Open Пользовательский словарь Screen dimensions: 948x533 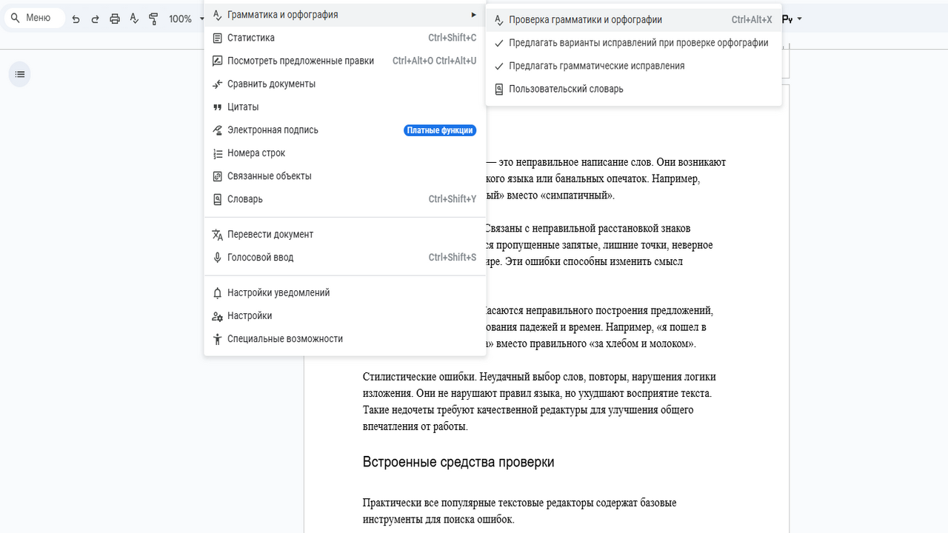pyautogui.click(x=566, y=89)
